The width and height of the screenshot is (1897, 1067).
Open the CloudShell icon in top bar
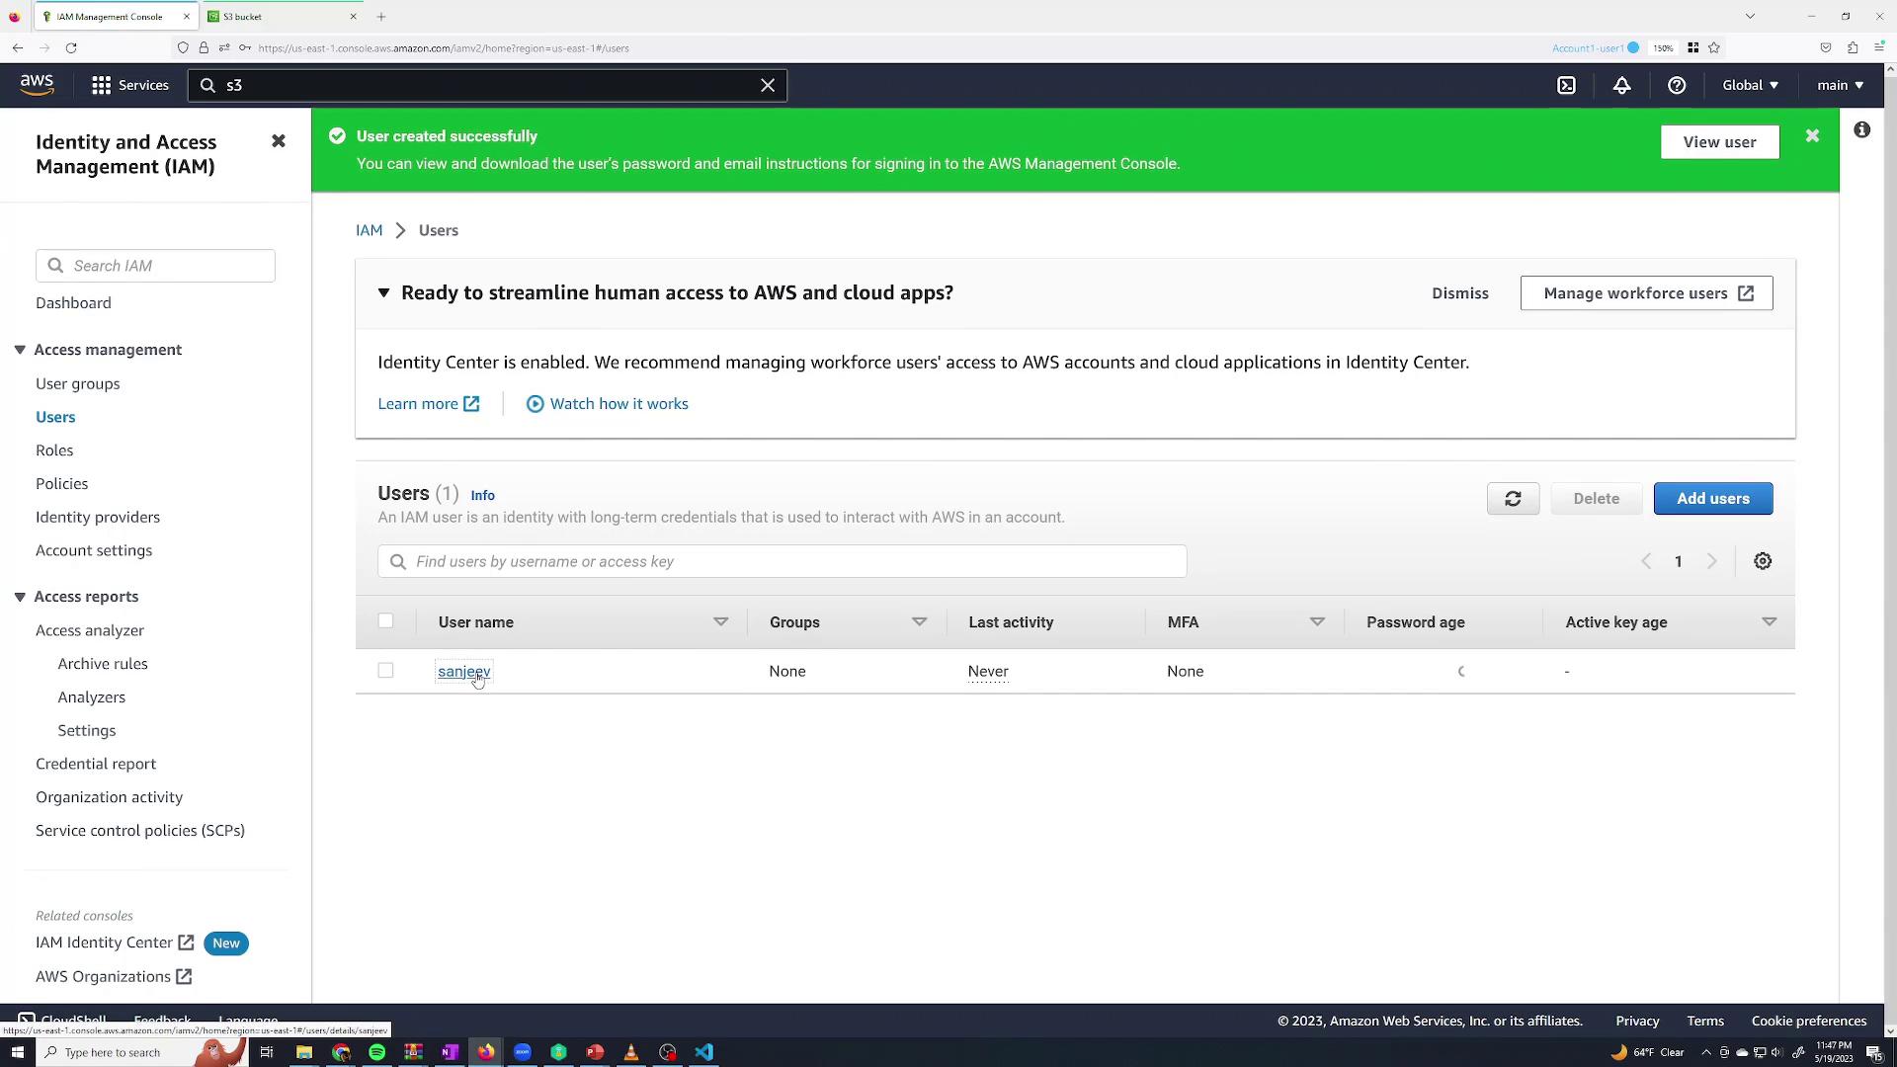point(1566,85)
